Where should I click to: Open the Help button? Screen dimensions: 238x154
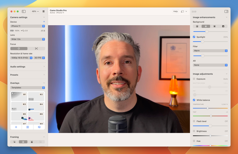(175, 11)
